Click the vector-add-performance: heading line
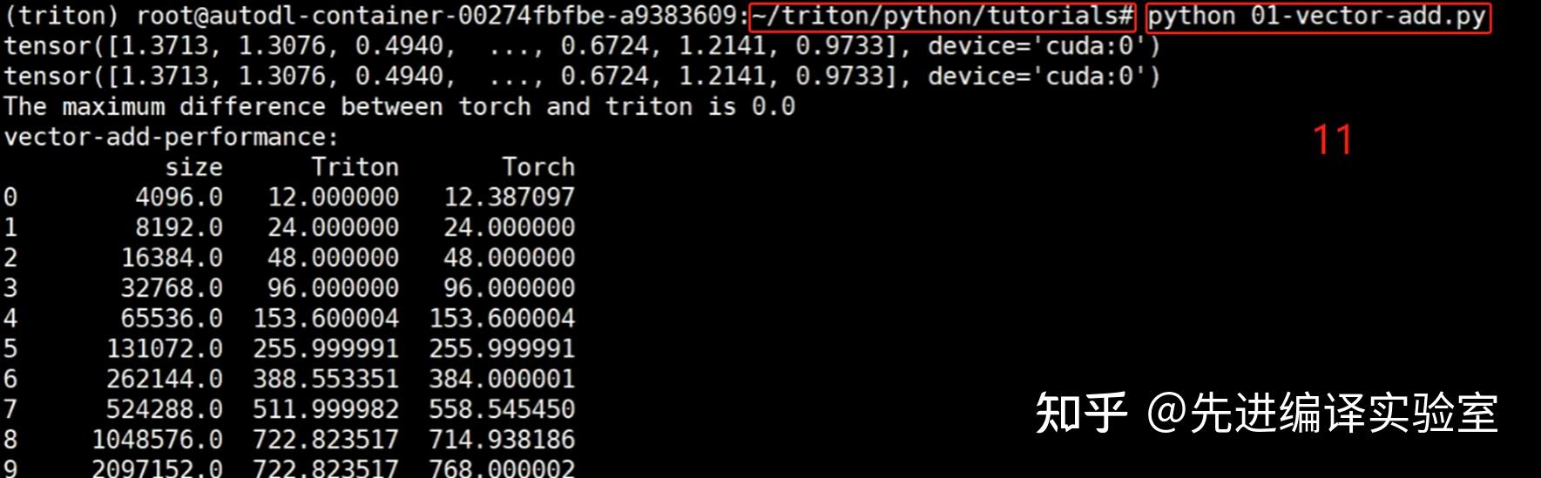The width and height of the screenshot is (1541, 478). coord(171,137)
